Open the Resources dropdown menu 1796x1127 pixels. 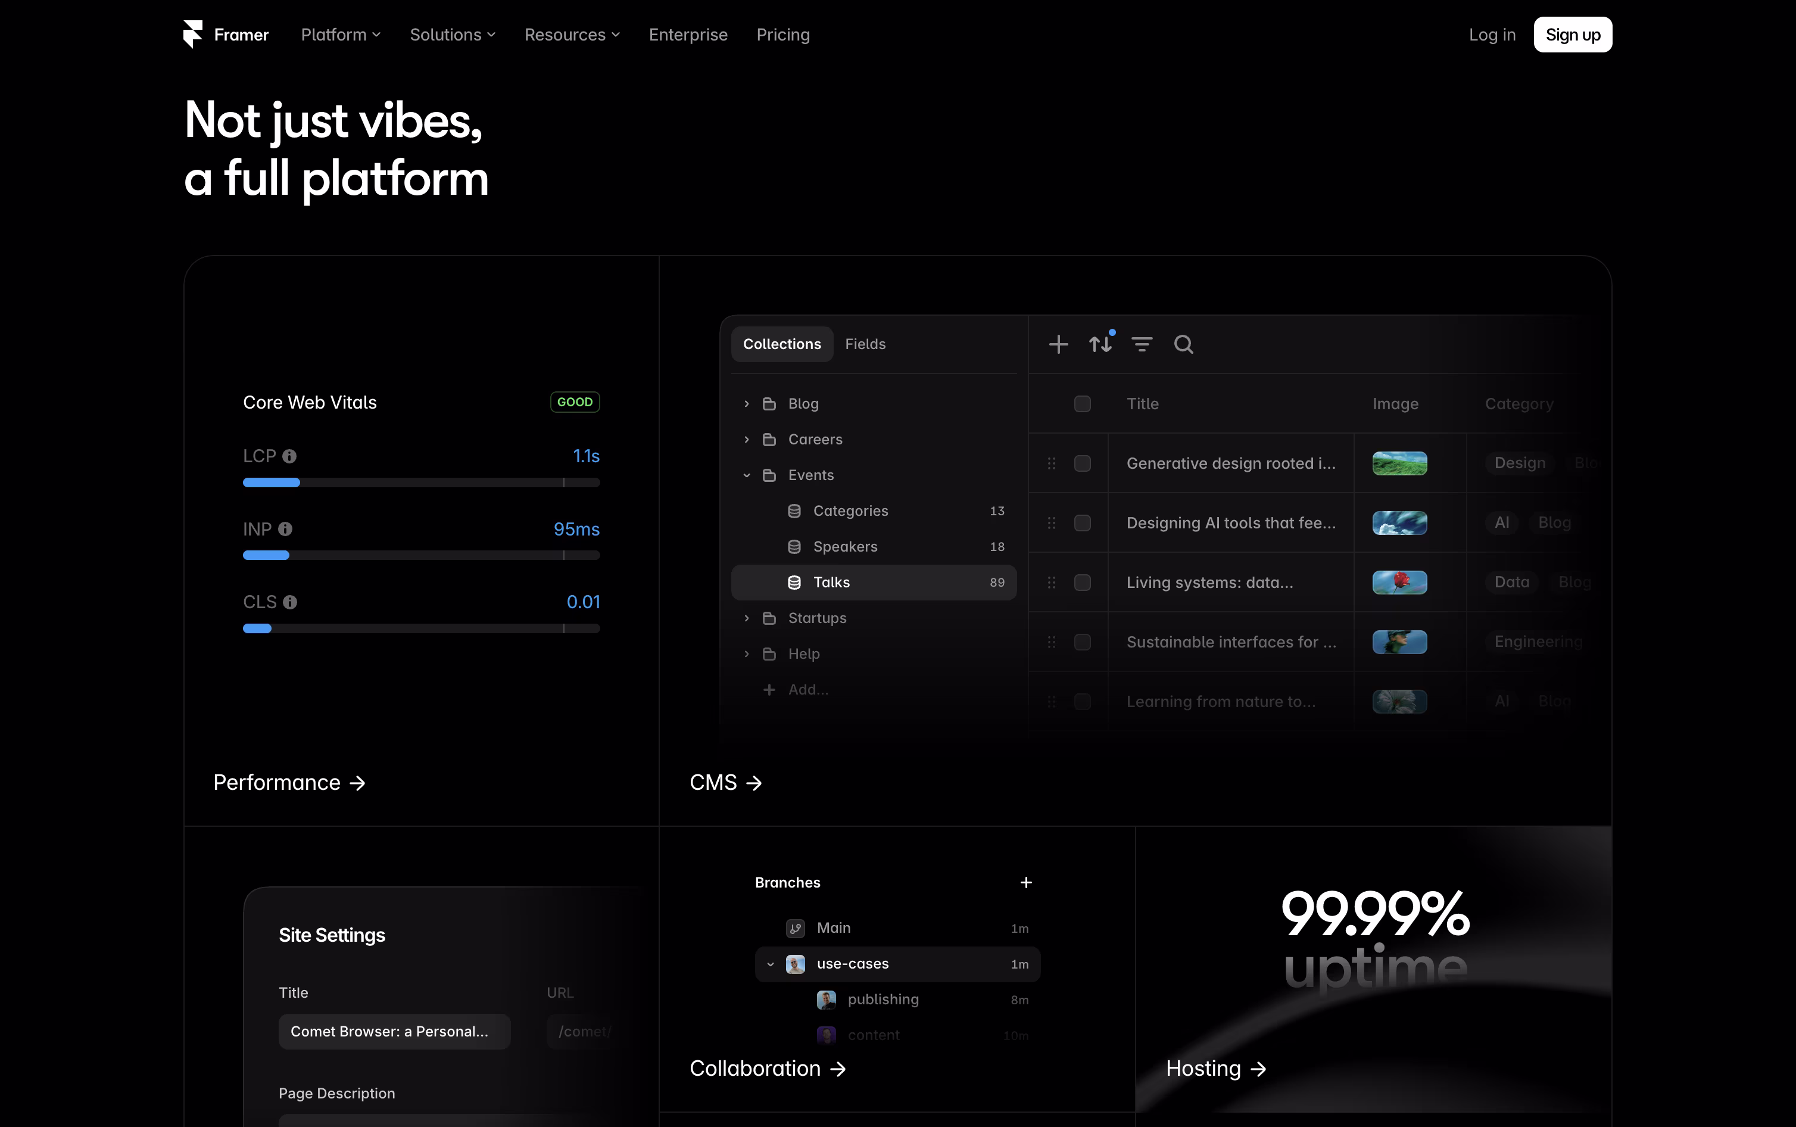(x=571, y=35)
